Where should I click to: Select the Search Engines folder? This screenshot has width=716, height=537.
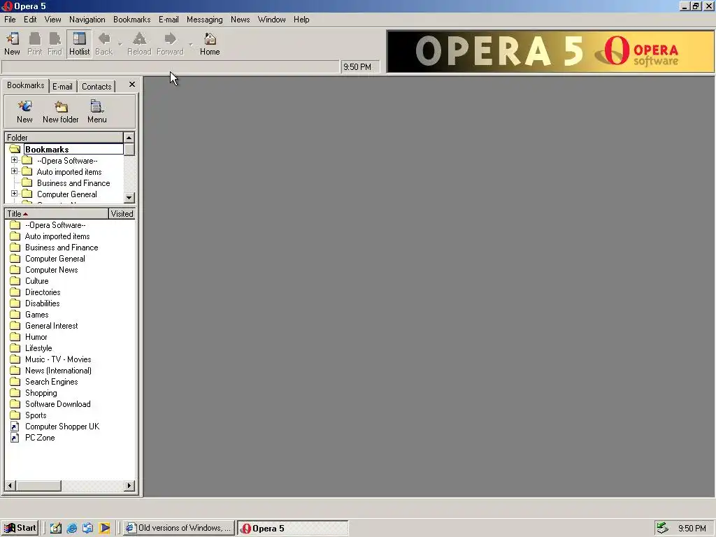click(x=51, y=382)
